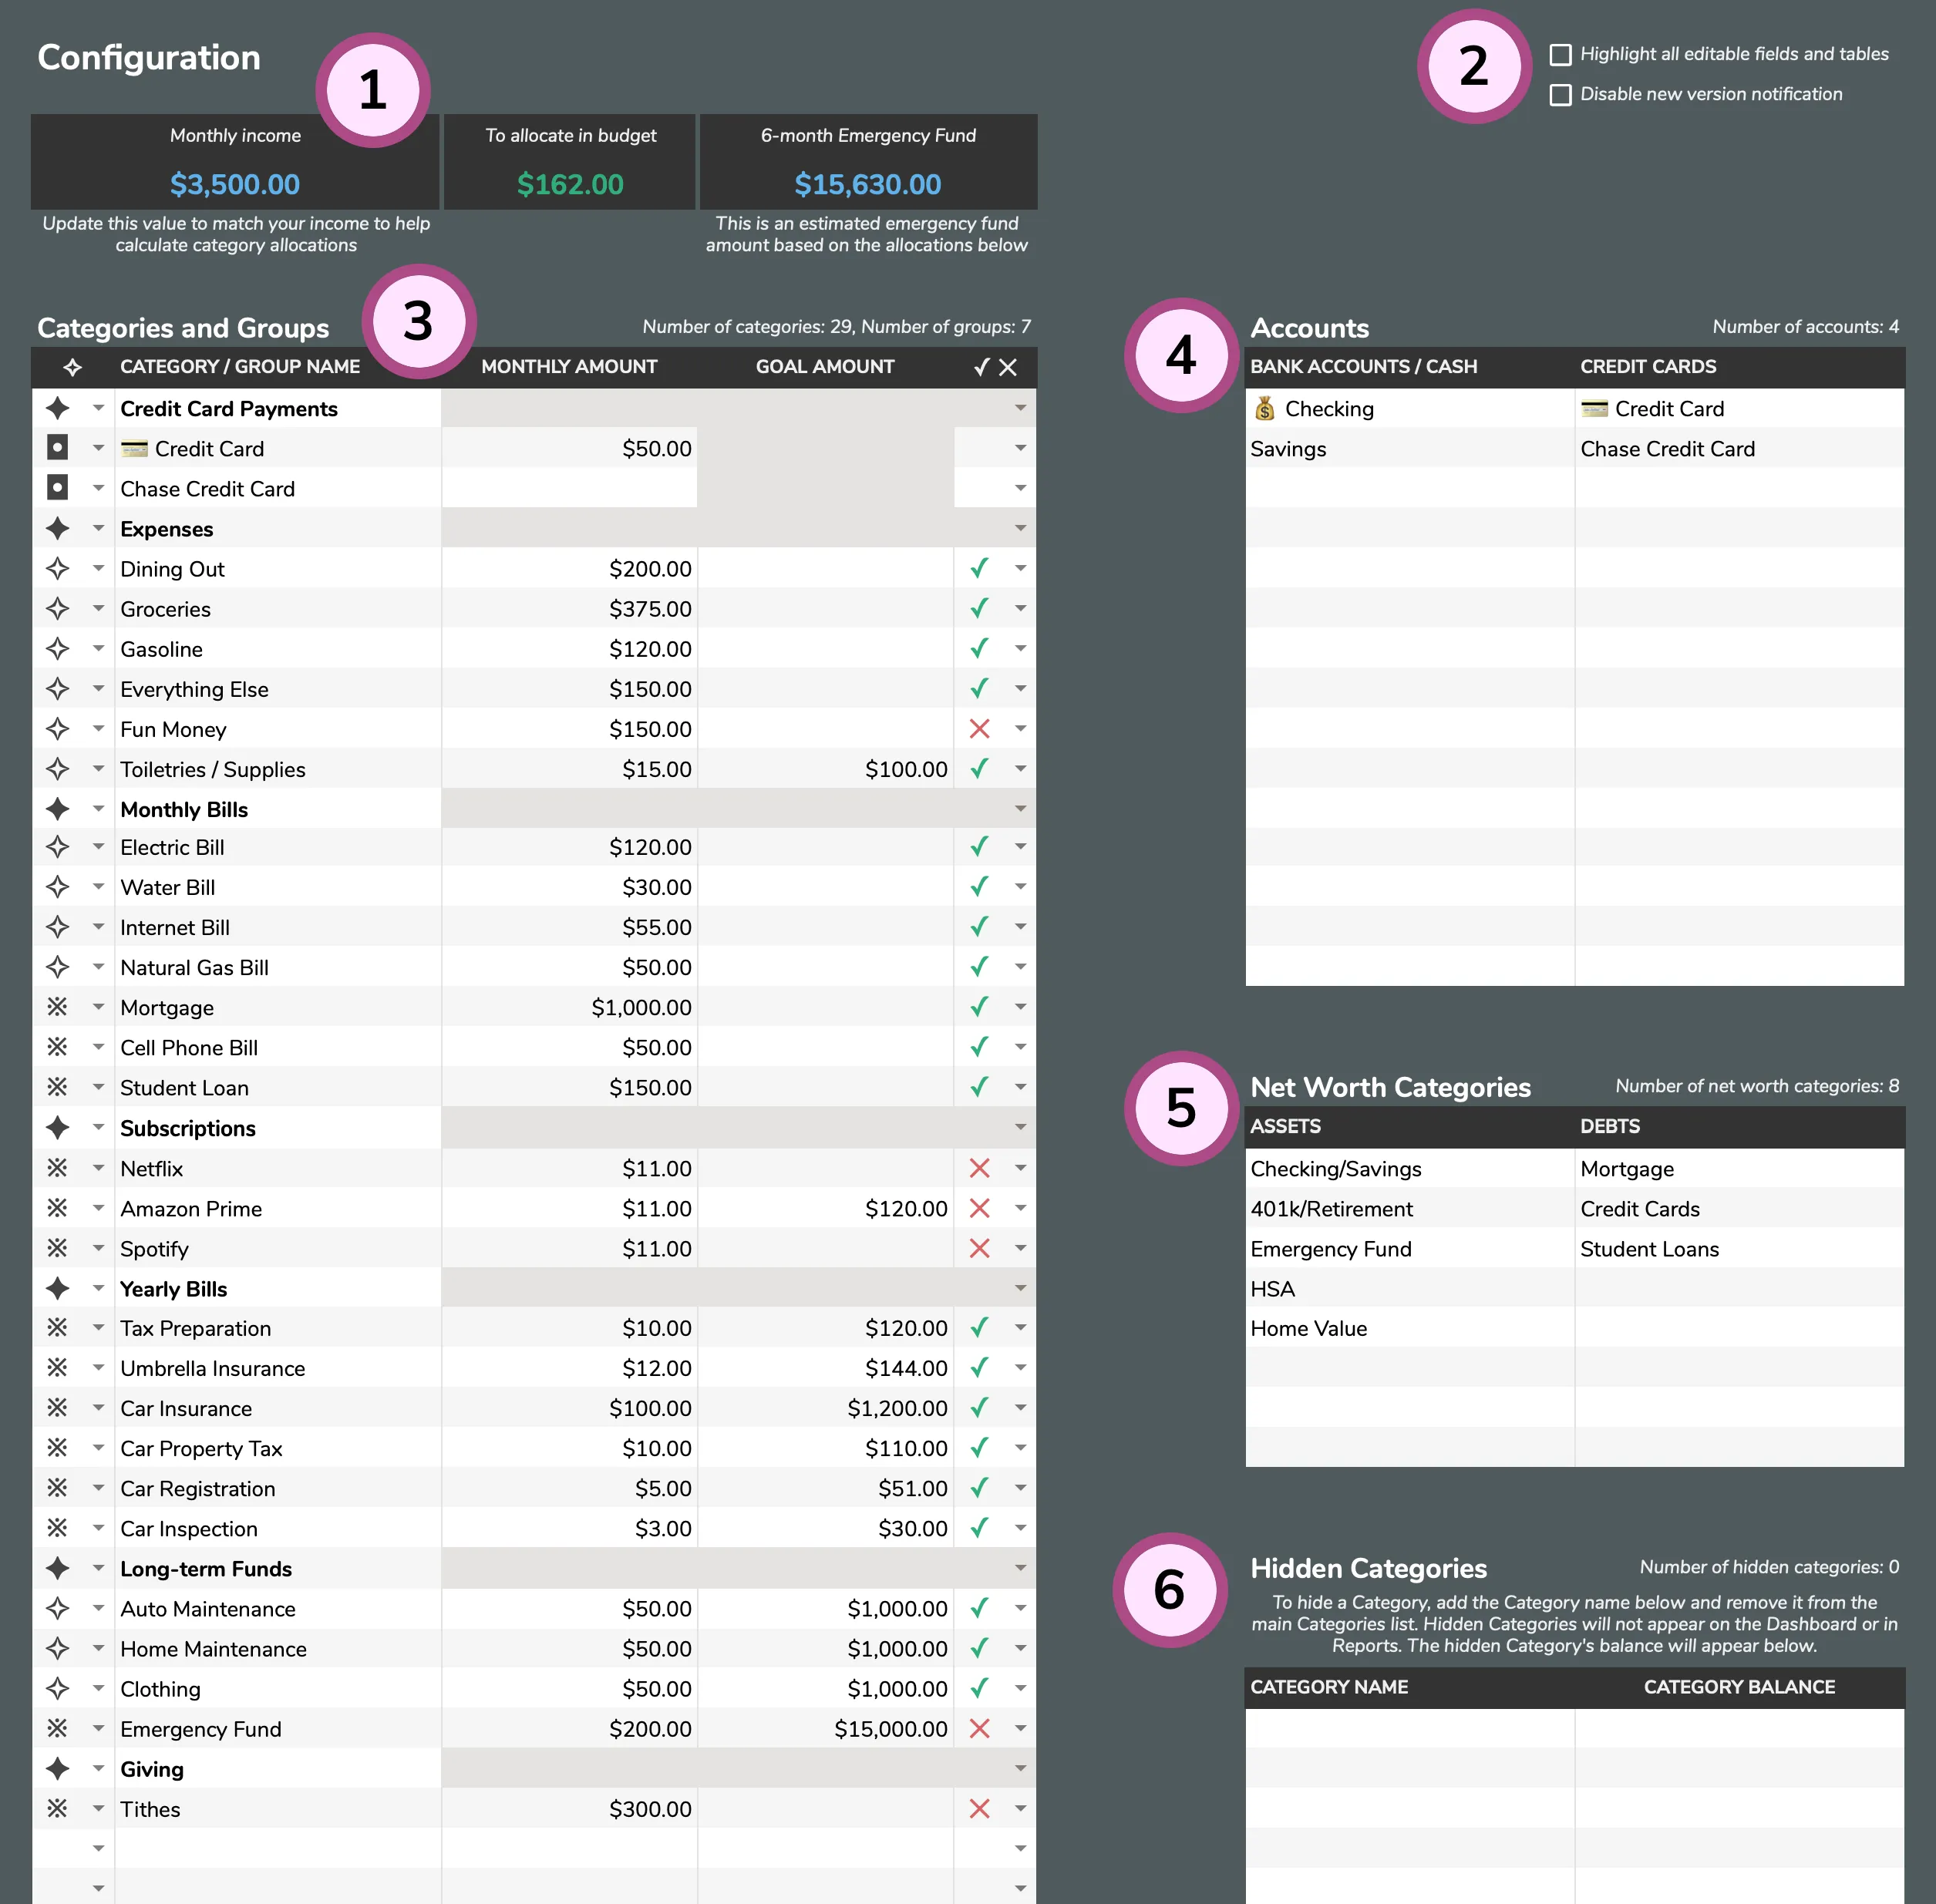This screenshot has height=1904, width=1936.
Task: Click the red X on Emergency Fund row
Action: tap(979, 1729)
